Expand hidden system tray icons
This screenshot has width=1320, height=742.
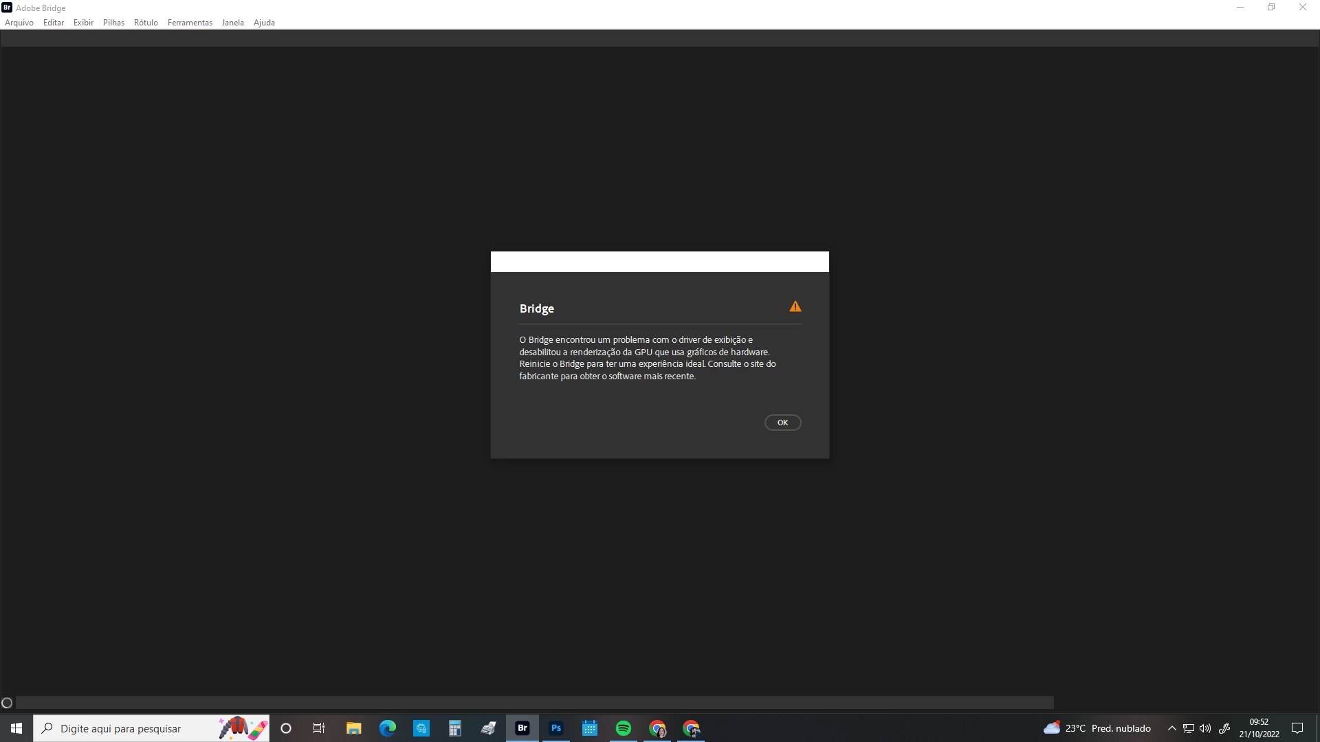[1172, 728]
